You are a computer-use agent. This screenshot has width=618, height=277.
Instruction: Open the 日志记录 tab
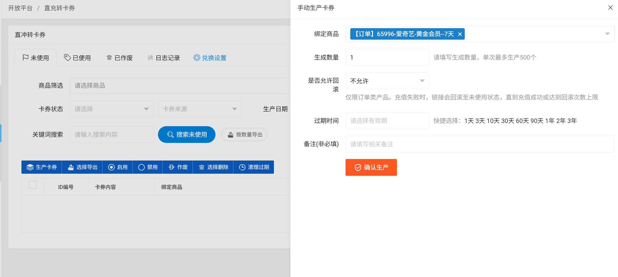(164, 58)
